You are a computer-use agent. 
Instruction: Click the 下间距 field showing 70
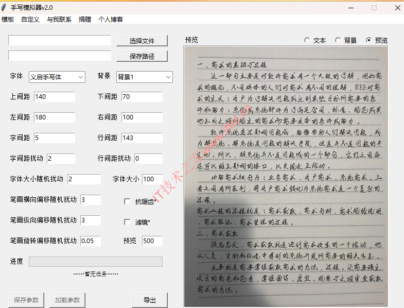142,97
